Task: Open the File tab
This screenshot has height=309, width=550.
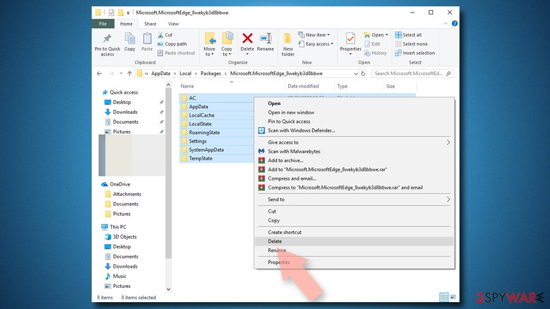Action: click(x=103, y=24)
